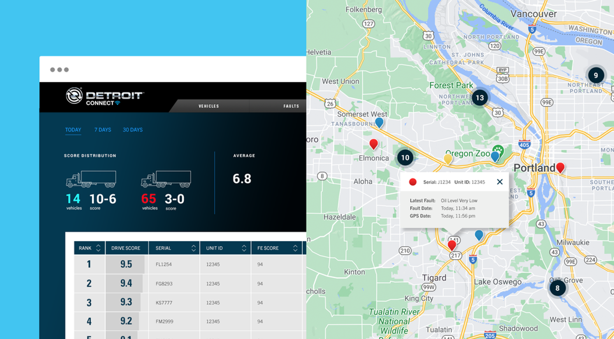Click the Oil Level Very Low fault text
614x339 pixels.
point(459,201)
